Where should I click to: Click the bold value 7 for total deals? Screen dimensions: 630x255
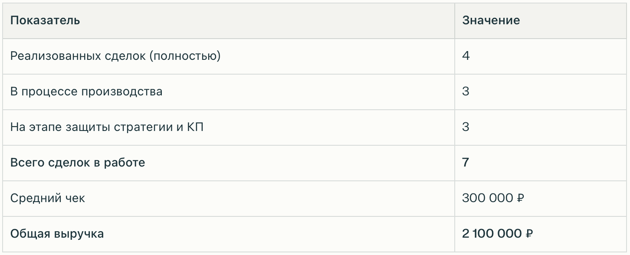point(466,163)
